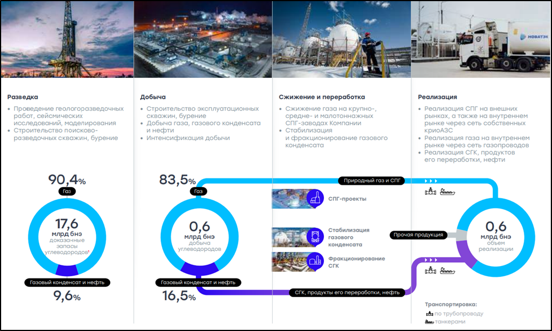This screenshot has width=552, height=331.
Task: Click the drilling rig photo
Action: 67,39
